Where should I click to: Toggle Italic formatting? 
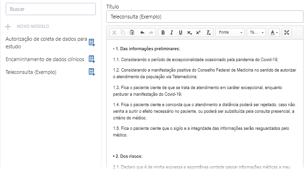(172, 33)
